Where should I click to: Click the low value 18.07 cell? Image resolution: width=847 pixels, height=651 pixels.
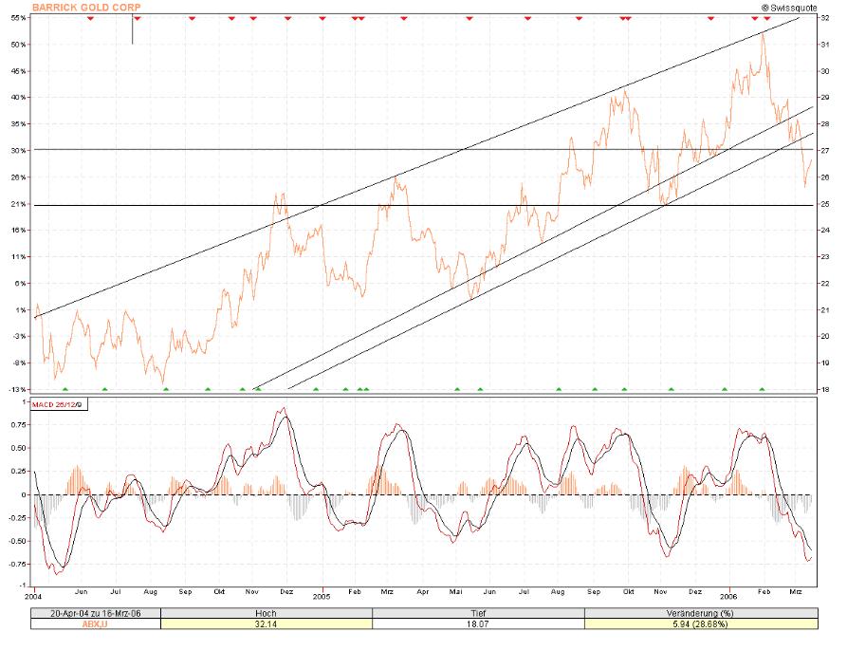pos(479,624)
